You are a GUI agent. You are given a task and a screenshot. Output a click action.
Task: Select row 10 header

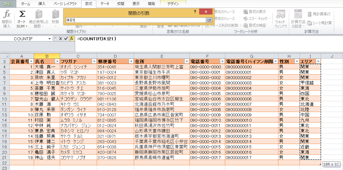(x=5, y=99)
